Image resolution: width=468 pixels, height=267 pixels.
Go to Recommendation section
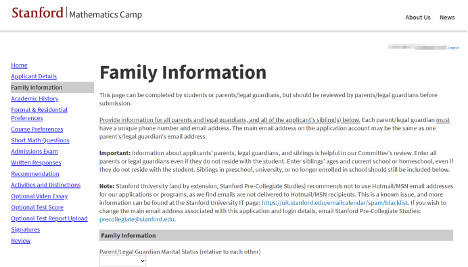pos(35,174)
